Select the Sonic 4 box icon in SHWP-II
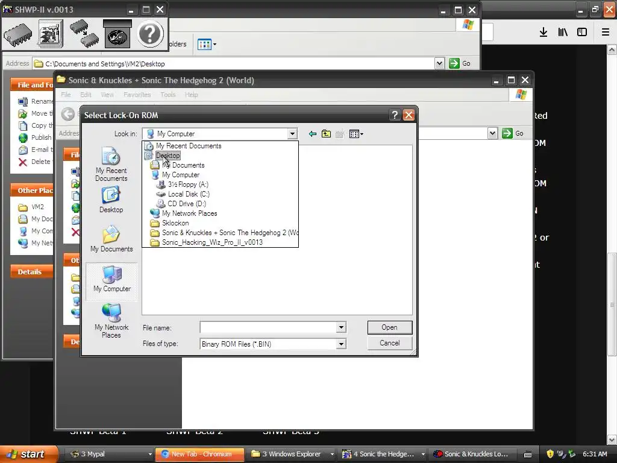The image size is (617, 463). click(x=117, y=34)
